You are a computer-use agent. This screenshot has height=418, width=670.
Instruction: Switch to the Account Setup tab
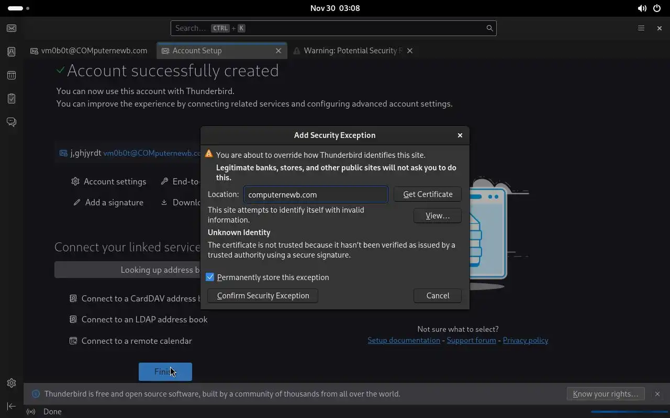pyautogui.click(x=222, y=51)
